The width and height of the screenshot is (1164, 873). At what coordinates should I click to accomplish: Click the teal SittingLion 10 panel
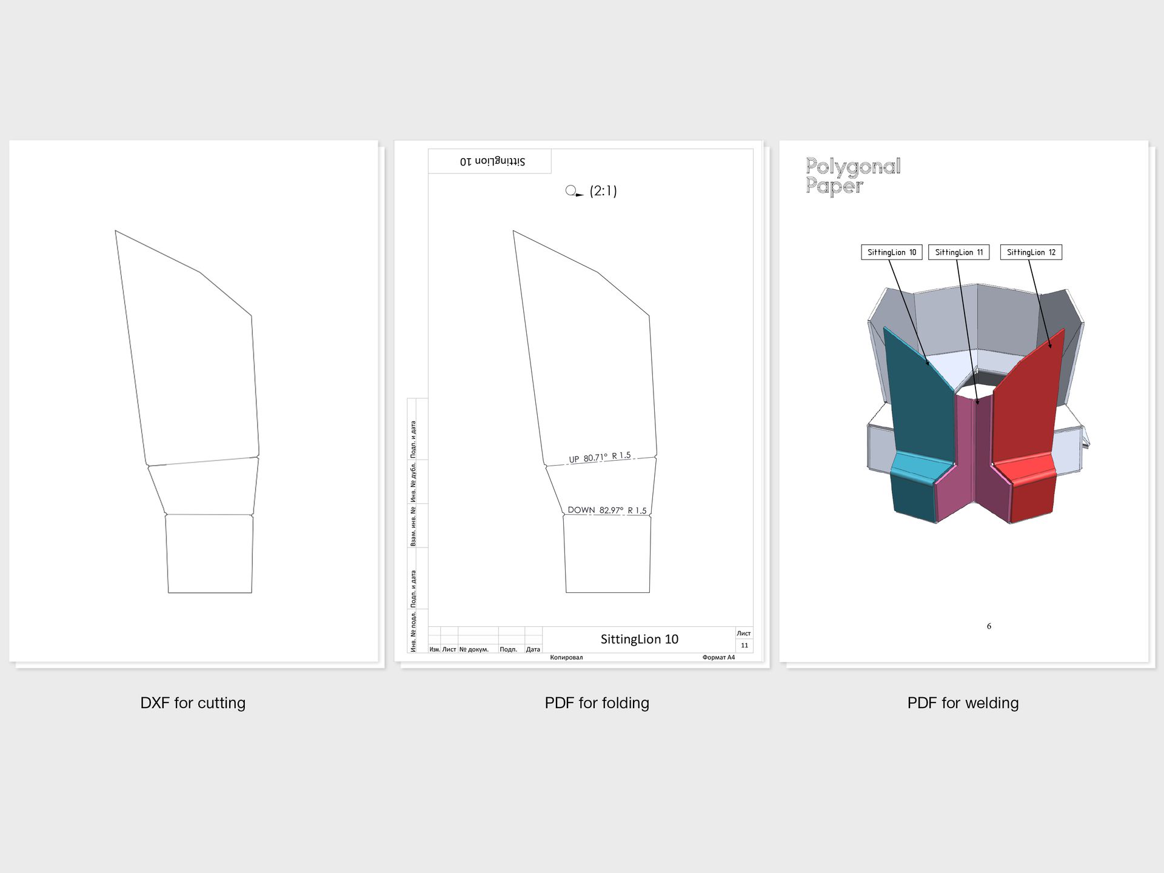click(x=915, y=412)
